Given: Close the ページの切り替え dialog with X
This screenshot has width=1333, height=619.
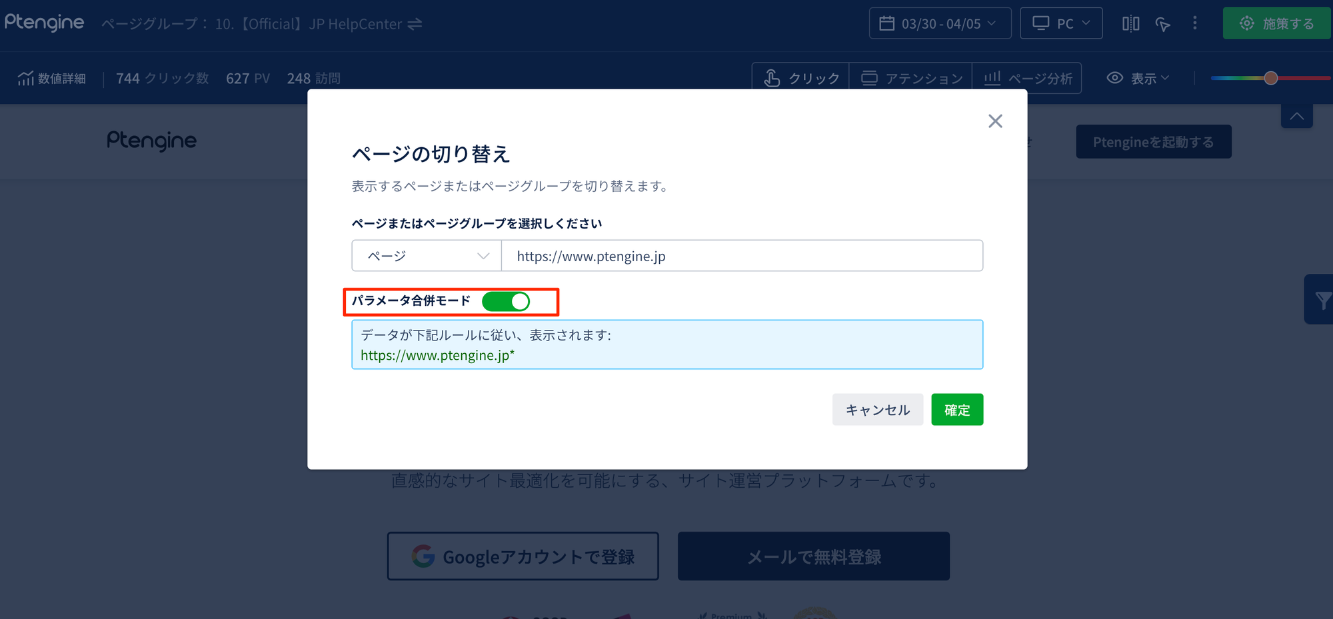Looking at the screenshot, I should 995,121.
